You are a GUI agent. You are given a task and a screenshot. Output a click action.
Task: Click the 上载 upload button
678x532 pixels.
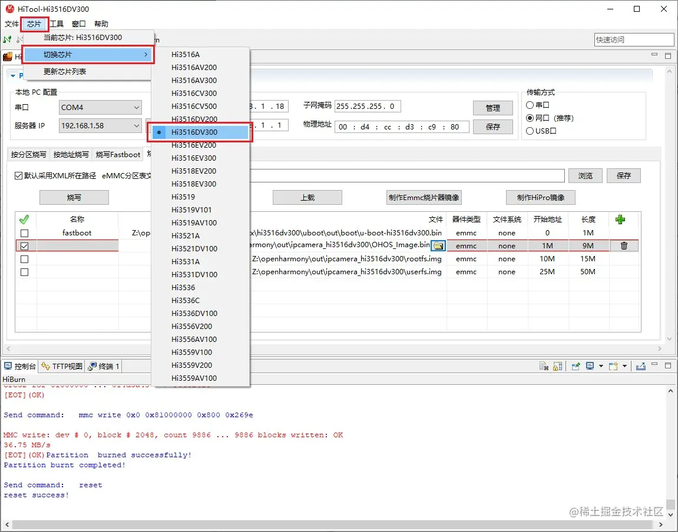[x=307, y=197]
